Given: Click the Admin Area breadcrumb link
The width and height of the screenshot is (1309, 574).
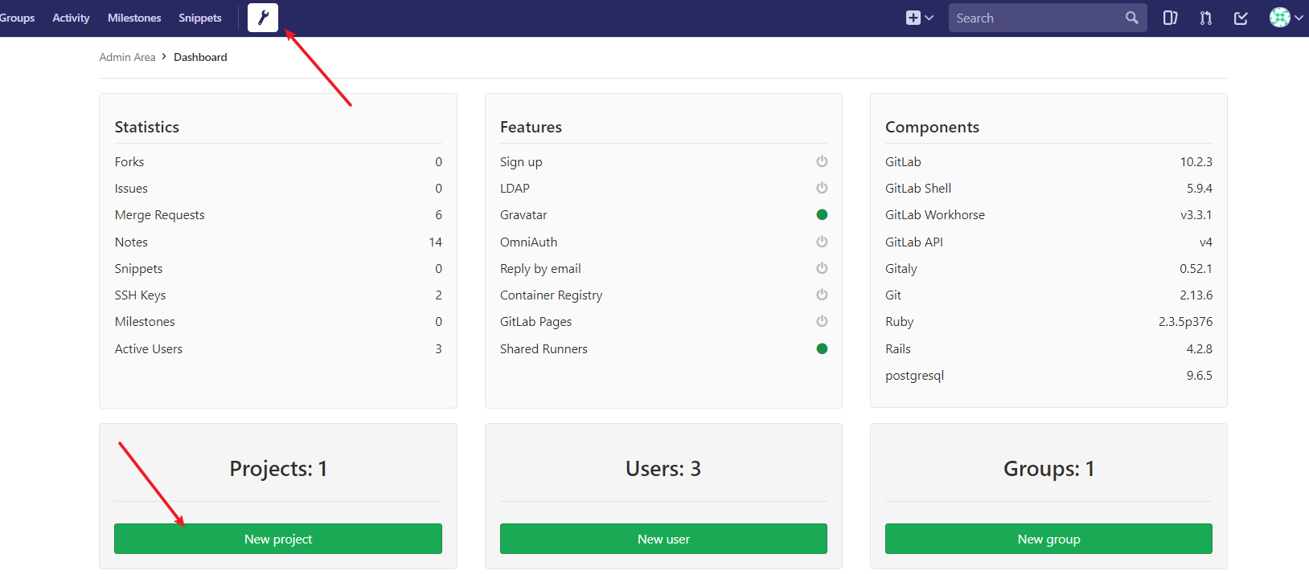Looking at the screenshot, I should 127,57.
